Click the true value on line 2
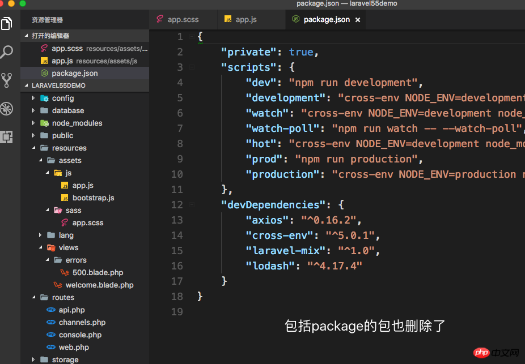Screen dimensions: 525x364 (301, 52)
